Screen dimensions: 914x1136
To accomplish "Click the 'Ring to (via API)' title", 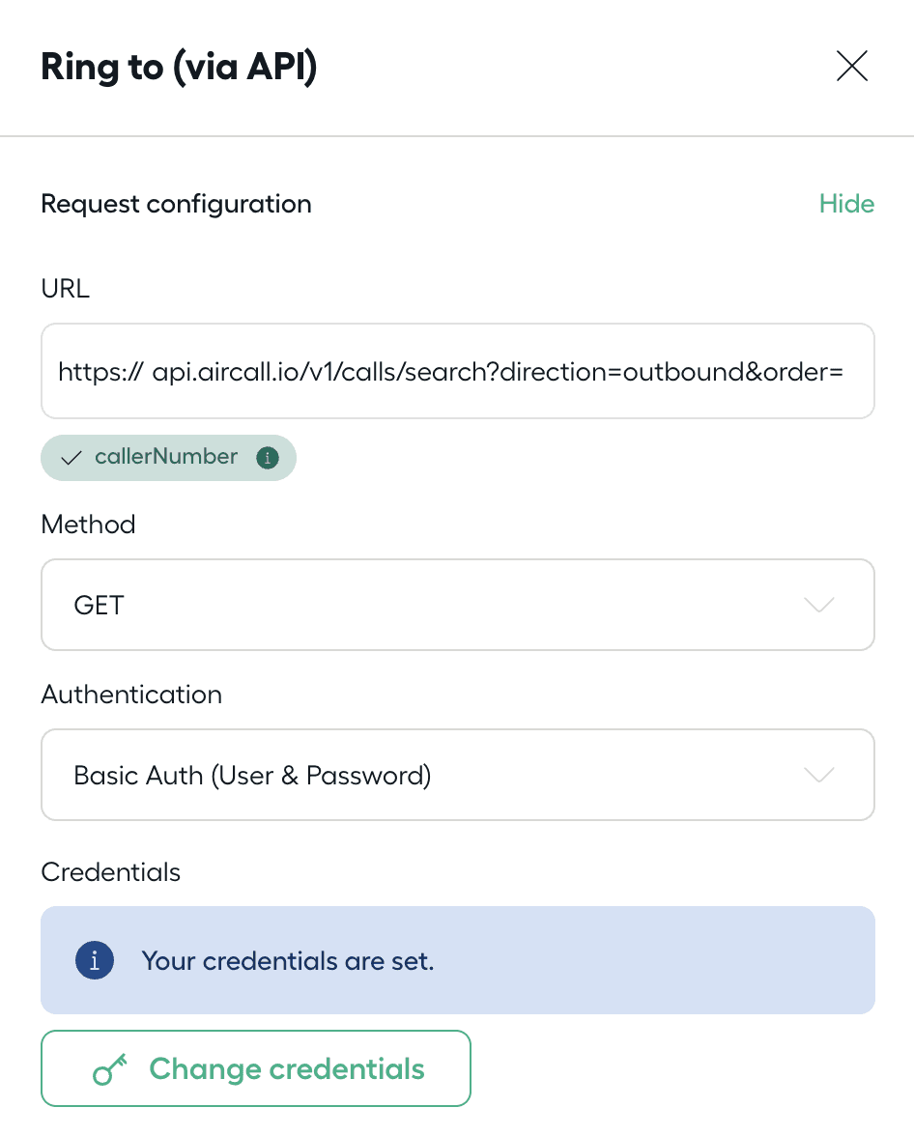I will tap(179, 68).
